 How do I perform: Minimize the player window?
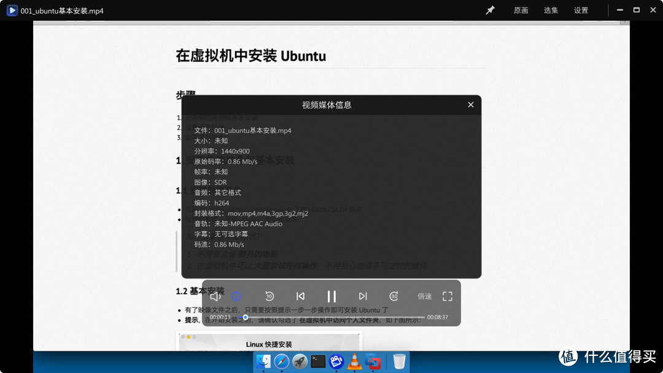click(x=620, y=10)
